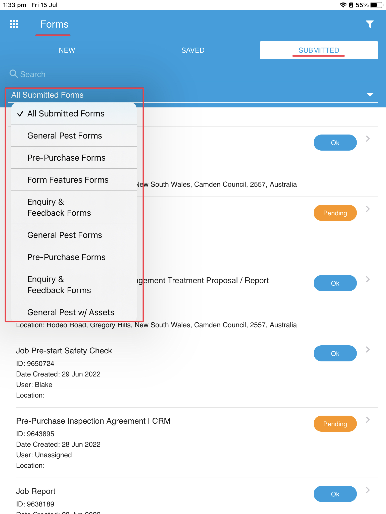Collapse the All Submitted Forms dropdown arrow
This screenshot has height=514, width=386.
tap(370, 95)
